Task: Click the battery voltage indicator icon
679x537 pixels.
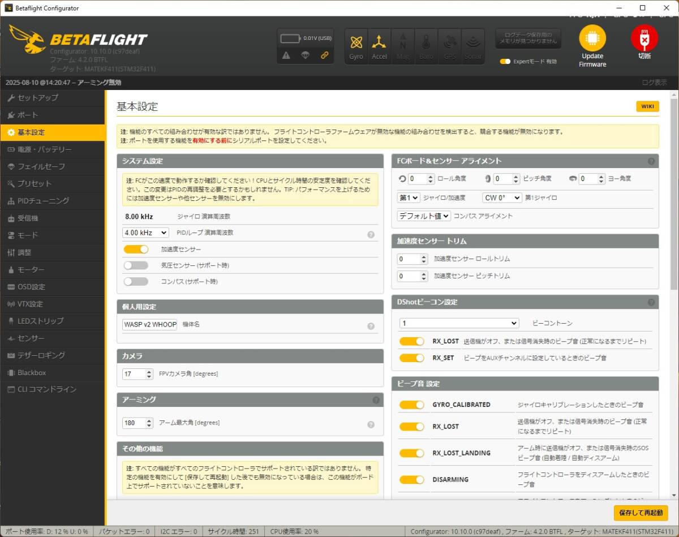Action: click(x=291, y=38)
